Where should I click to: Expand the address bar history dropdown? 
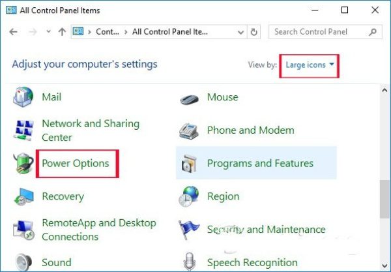[240, 32]
